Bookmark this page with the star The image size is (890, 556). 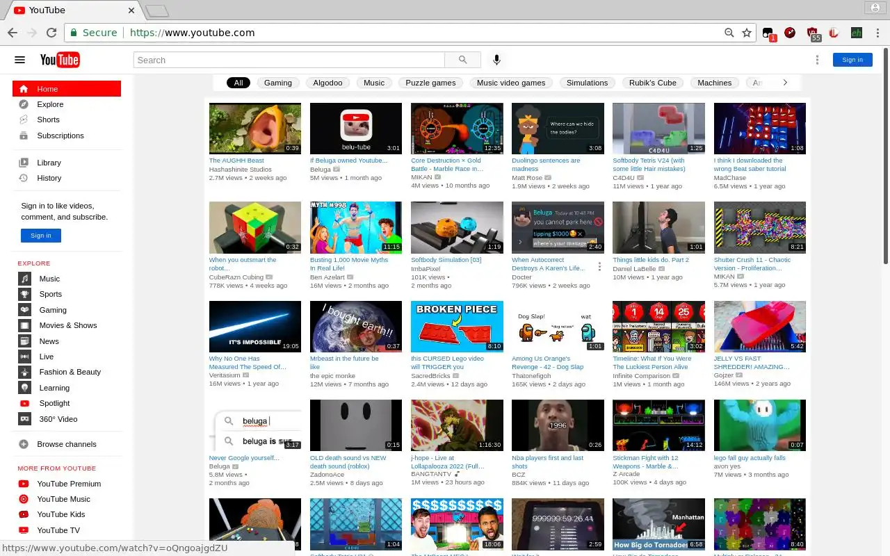tap(747, 33)
